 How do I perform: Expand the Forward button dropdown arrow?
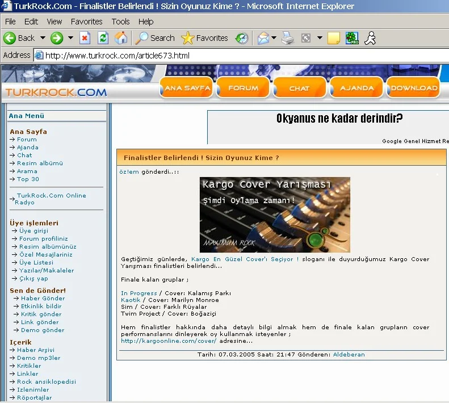[x=70, y=38]
